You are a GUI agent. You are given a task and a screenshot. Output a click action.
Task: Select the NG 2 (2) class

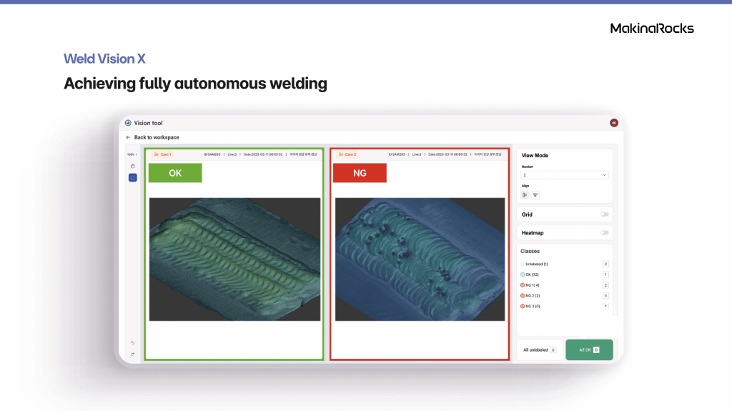(x=530, y=296)
